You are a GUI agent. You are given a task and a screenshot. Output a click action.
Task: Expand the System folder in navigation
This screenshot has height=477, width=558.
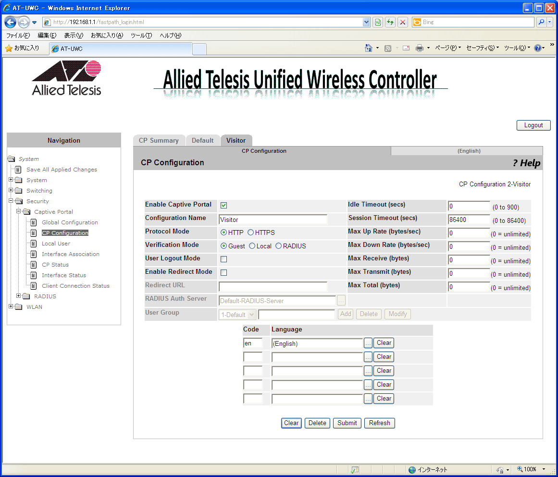tap(11, 180)
